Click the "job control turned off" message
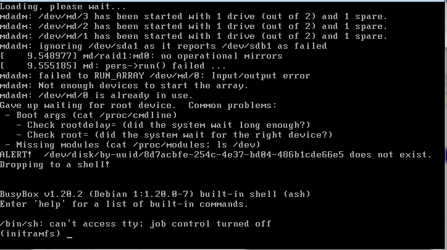Image resolution: width=447 pixels, height=250 pixels. 136,223
